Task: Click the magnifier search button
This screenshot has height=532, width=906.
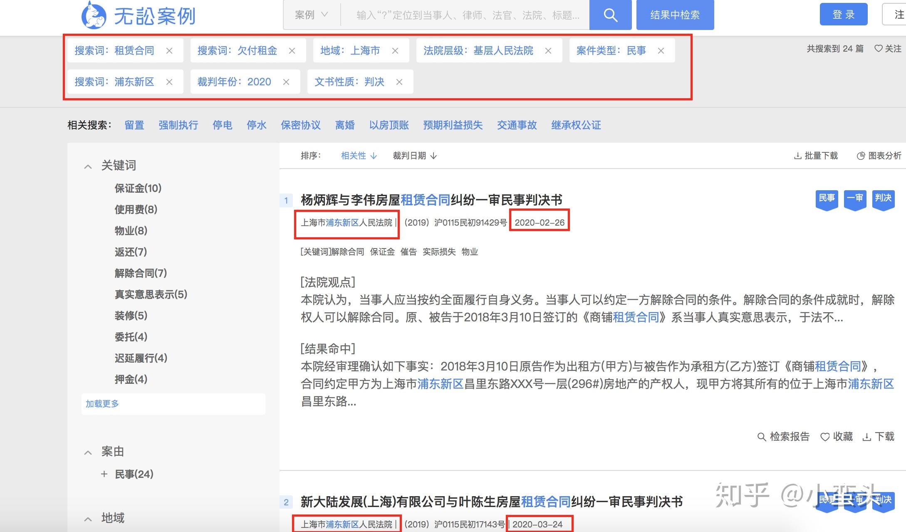Action: 610,15
